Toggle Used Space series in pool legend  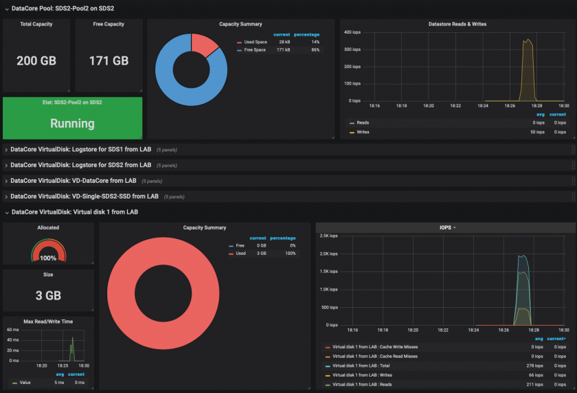point(256,42)
